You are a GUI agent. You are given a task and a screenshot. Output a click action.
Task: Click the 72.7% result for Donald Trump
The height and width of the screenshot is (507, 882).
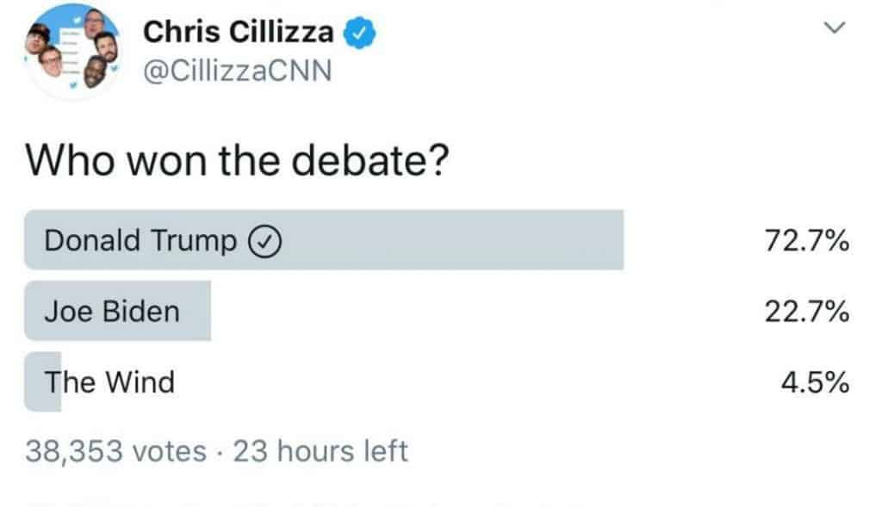807,241
